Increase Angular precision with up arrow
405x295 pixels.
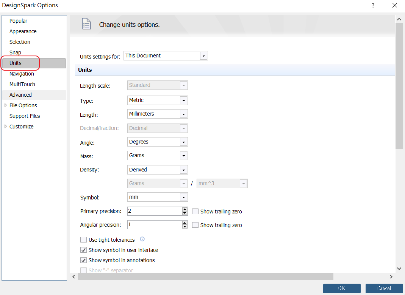point(185,223)
